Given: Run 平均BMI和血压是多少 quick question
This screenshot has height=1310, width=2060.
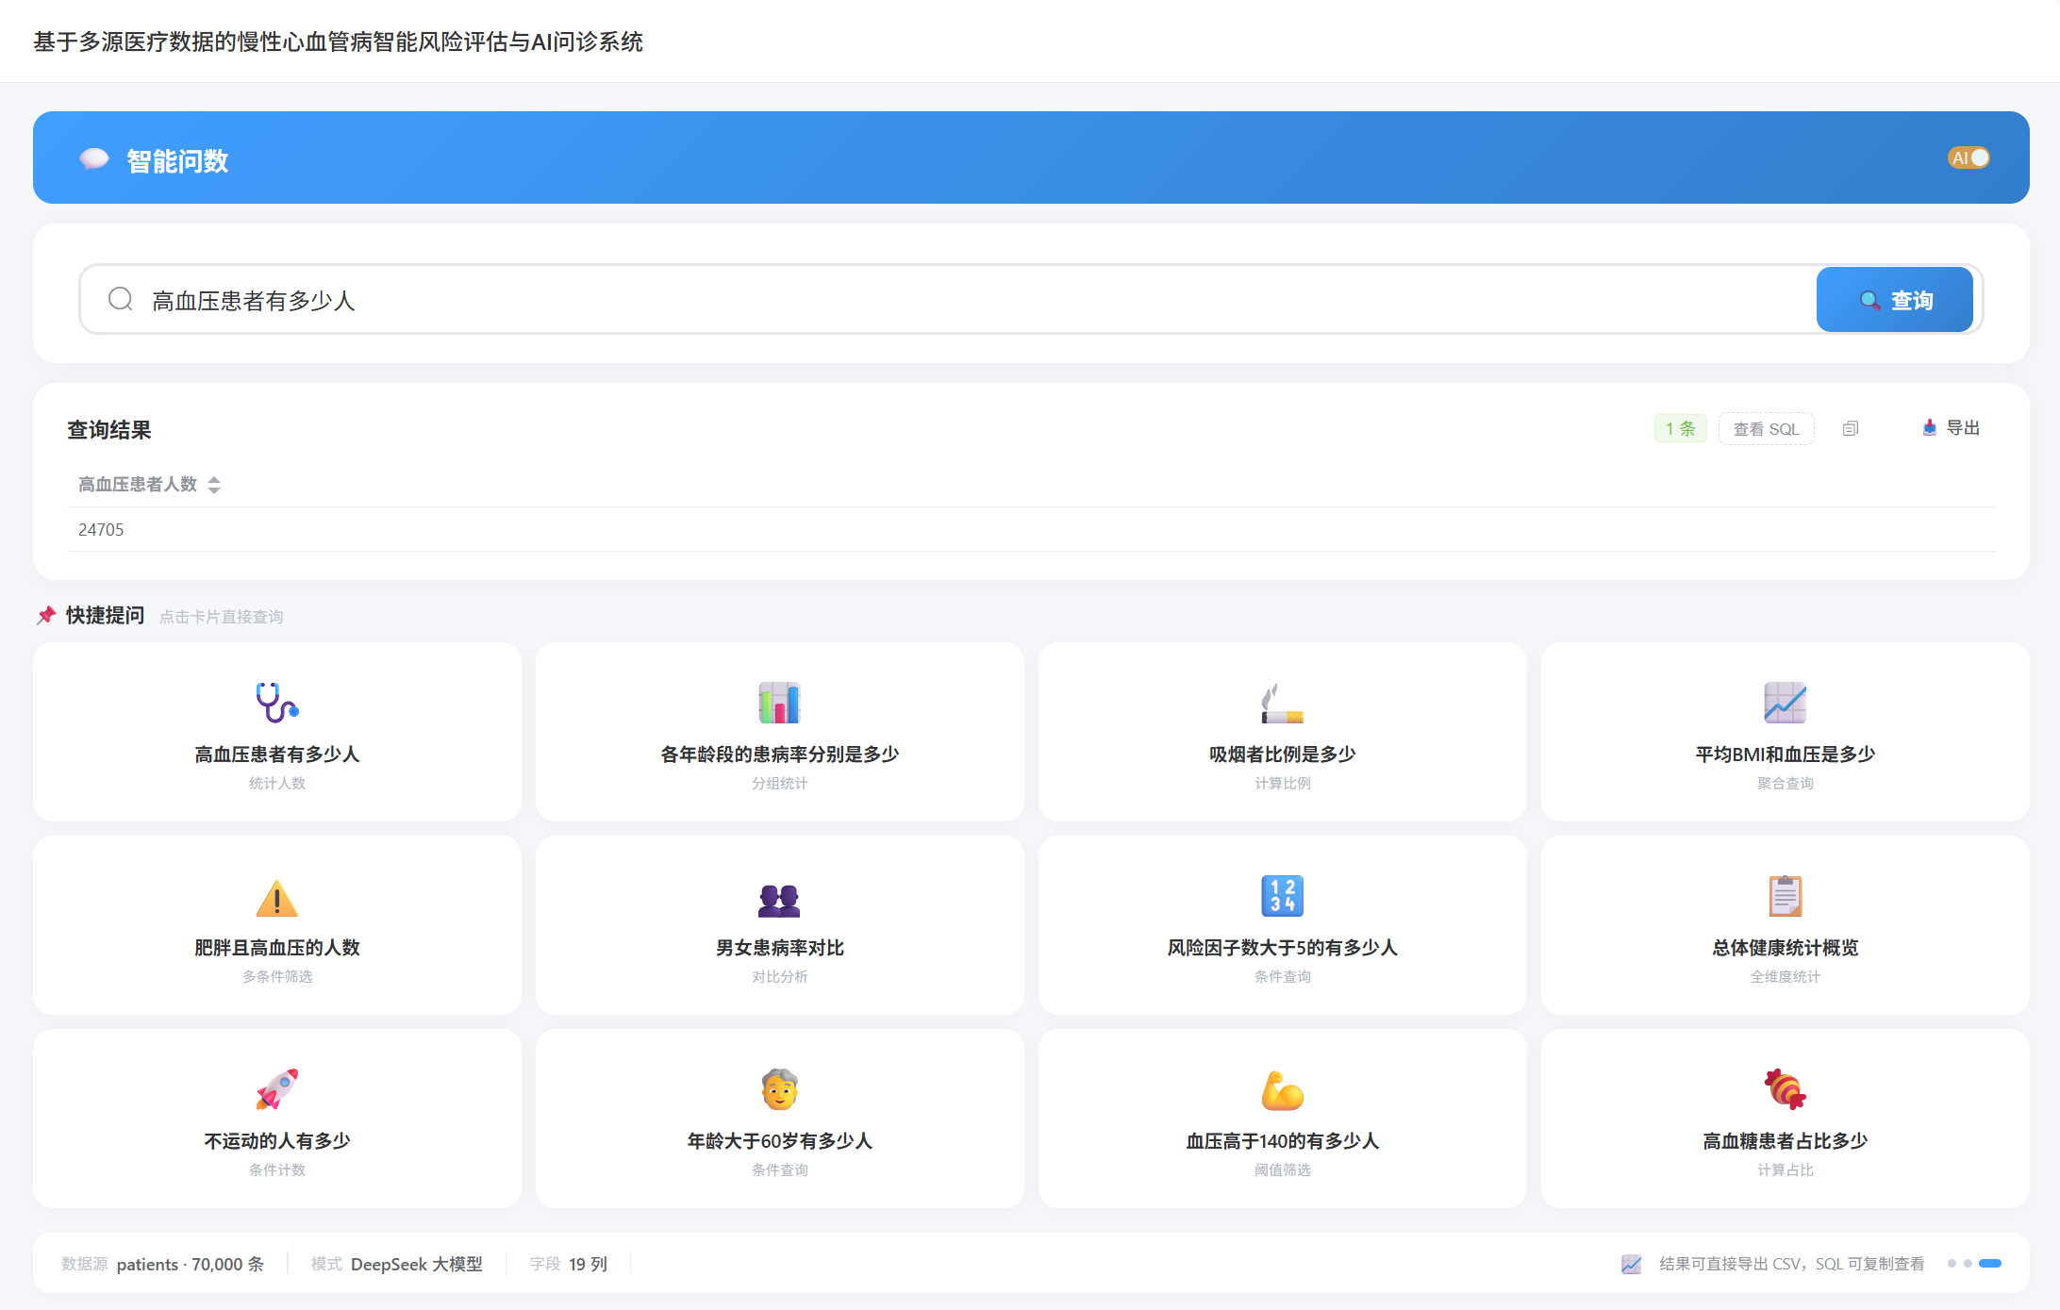Looking at the screenshot, I should point(1785,732).
